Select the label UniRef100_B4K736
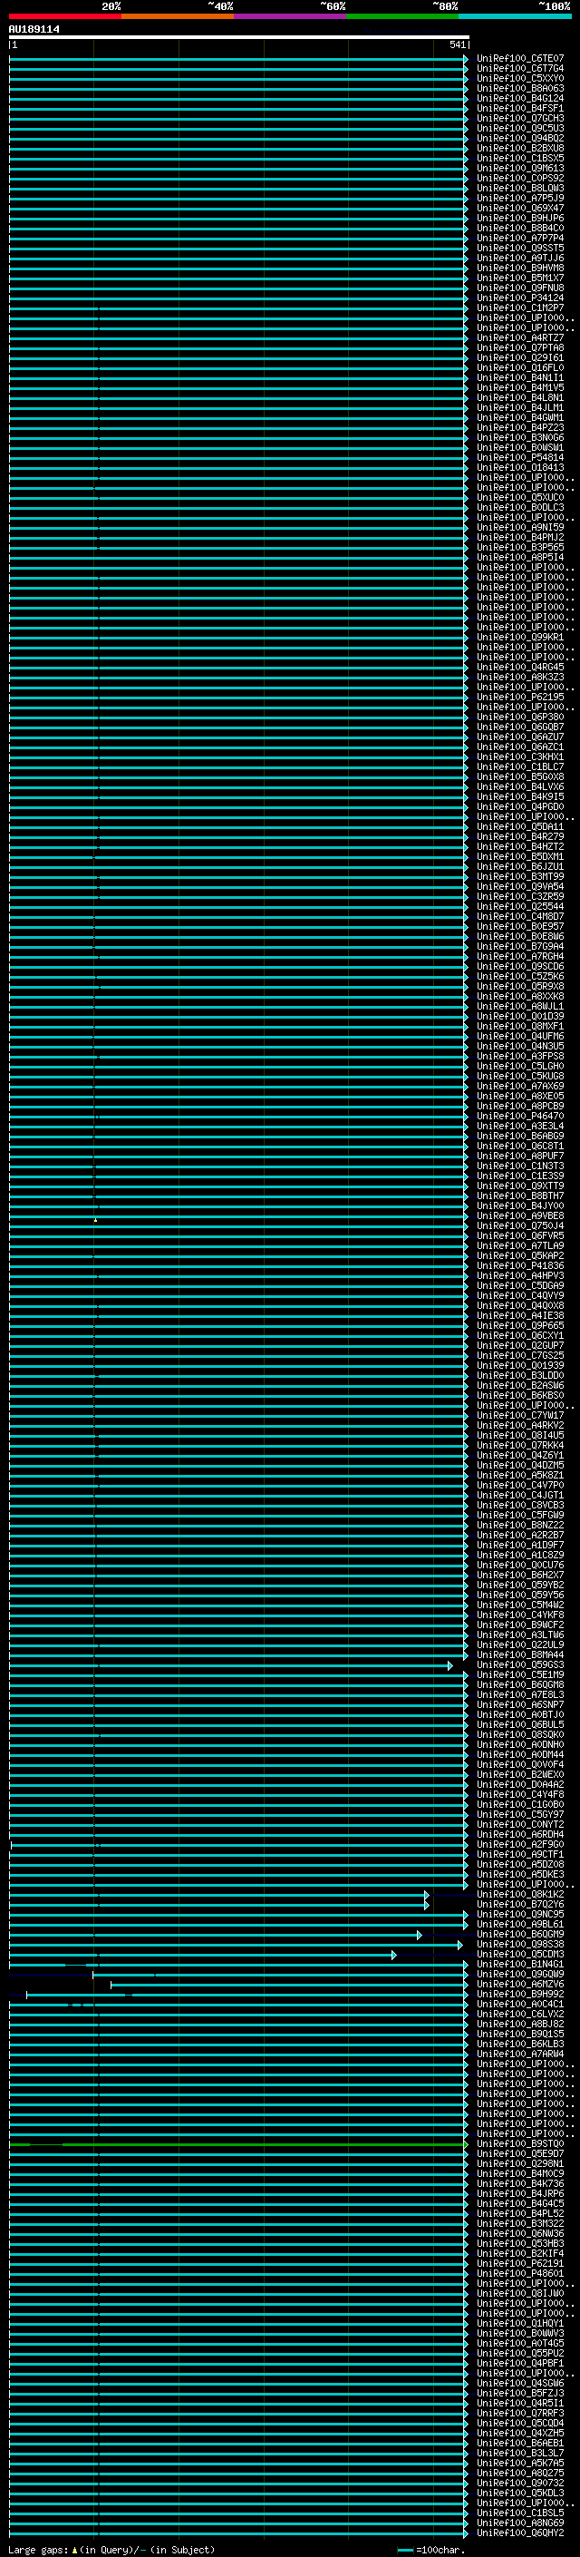The image size is (580, 2557). pos(519,2182)
